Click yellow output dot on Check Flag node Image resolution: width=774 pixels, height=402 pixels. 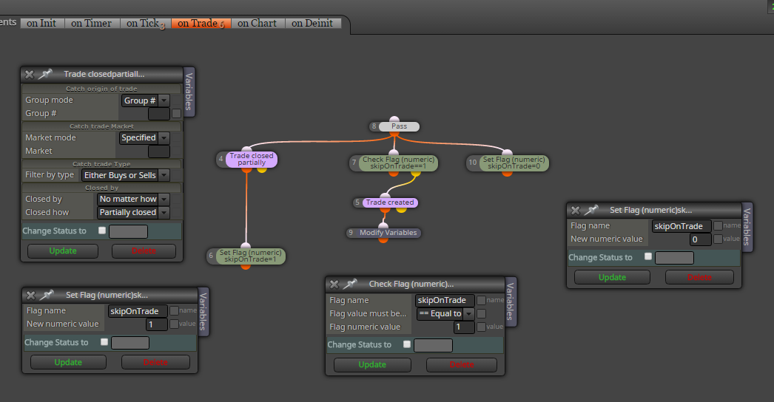[416, 173]
